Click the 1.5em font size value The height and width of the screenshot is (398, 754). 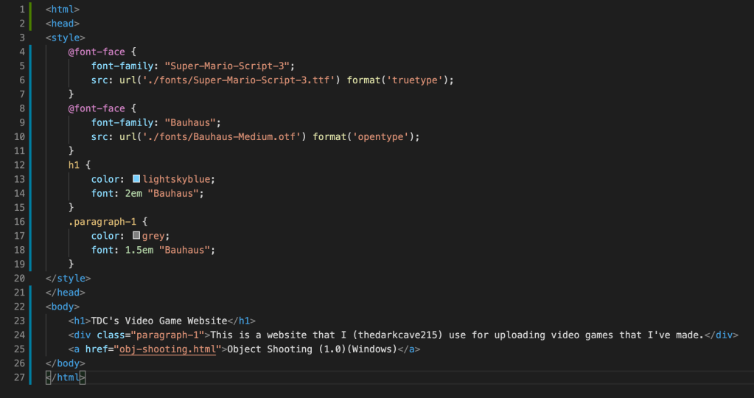click(x=136, y=250)
